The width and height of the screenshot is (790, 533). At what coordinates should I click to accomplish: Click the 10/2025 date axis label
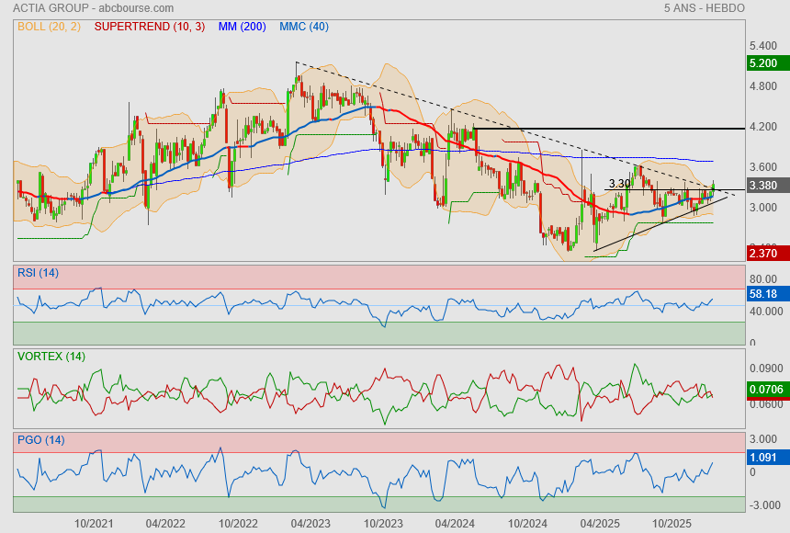pos(672,524)
